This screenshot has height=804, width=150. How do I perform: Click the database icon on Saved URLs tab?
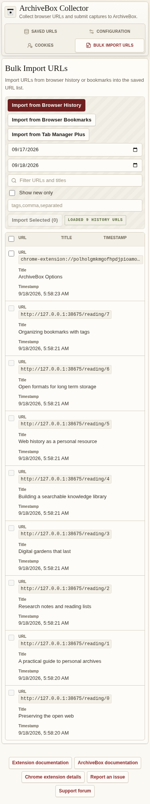[x=27, y=32]
